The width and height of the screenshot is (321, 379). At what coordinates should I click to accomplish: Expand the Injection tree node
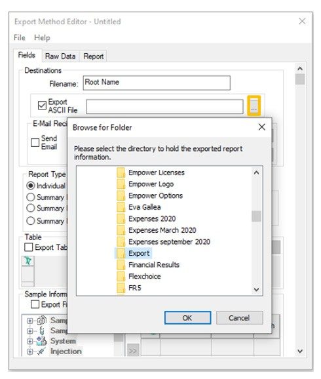click(x=29, y=351)
